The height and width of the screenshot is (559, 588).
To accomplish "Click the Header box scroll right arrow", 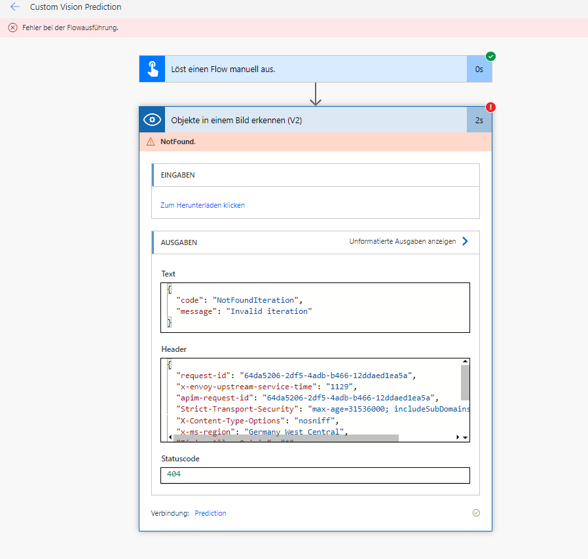I will click(x=458, y=437).
